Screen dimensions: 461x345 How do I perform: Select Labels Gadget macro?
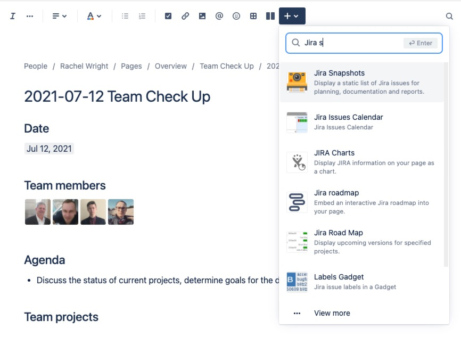[362, 282]
